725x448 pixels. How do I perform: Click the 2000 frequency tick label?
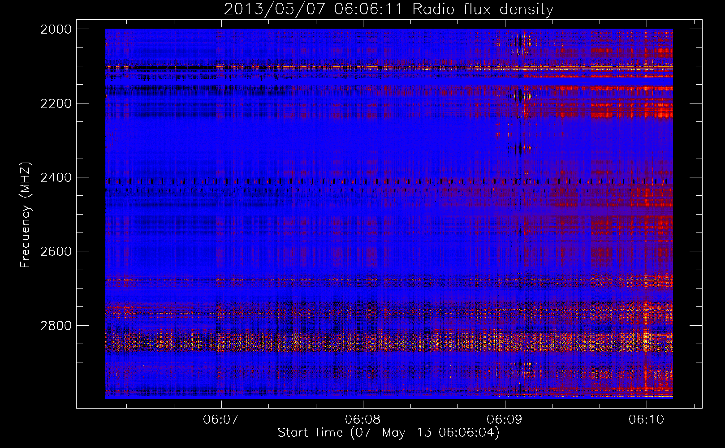(56, 29)
